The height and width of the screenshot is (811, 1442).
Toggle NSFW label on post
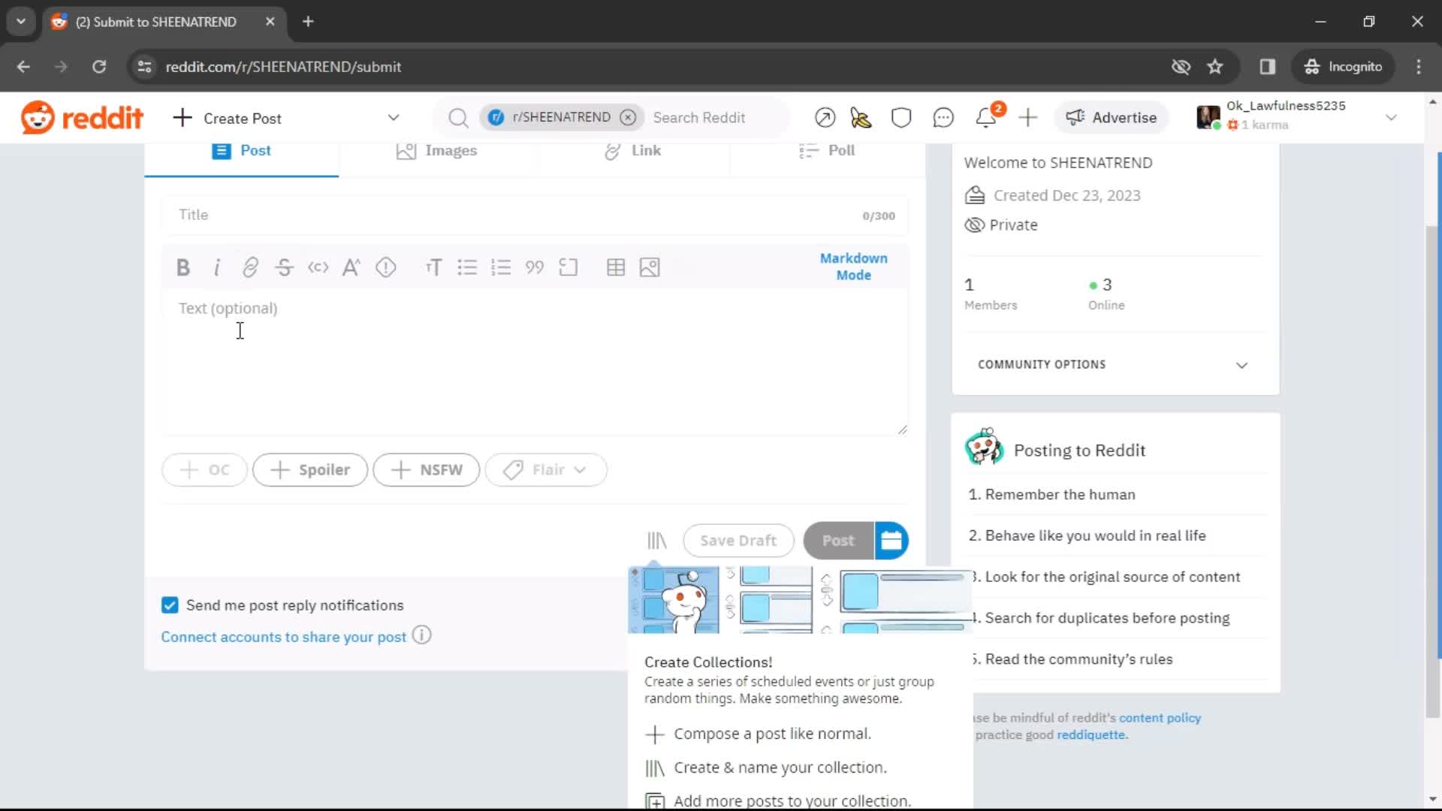427,469
